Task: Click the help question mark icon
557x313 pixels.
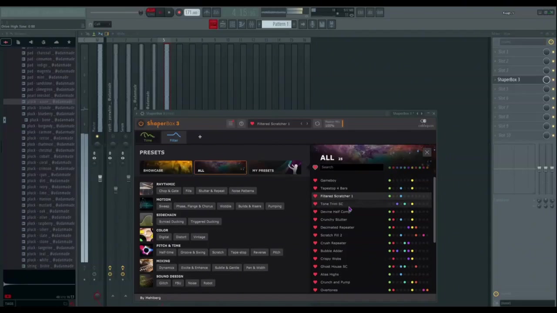Action: click(x=241, y=123)
